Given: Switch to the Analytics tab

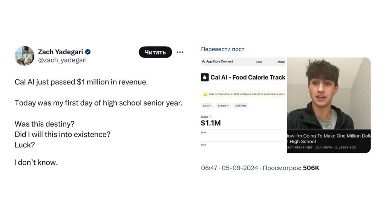Looking at the screenshot, I should click(x=281, y=62).
